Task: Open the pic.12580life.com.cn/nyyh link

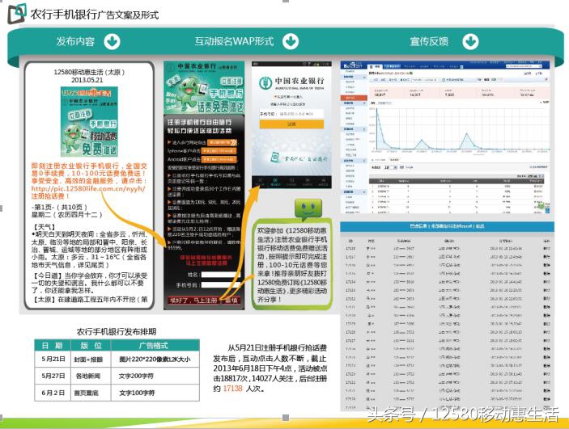Action: tap(88, 188)
